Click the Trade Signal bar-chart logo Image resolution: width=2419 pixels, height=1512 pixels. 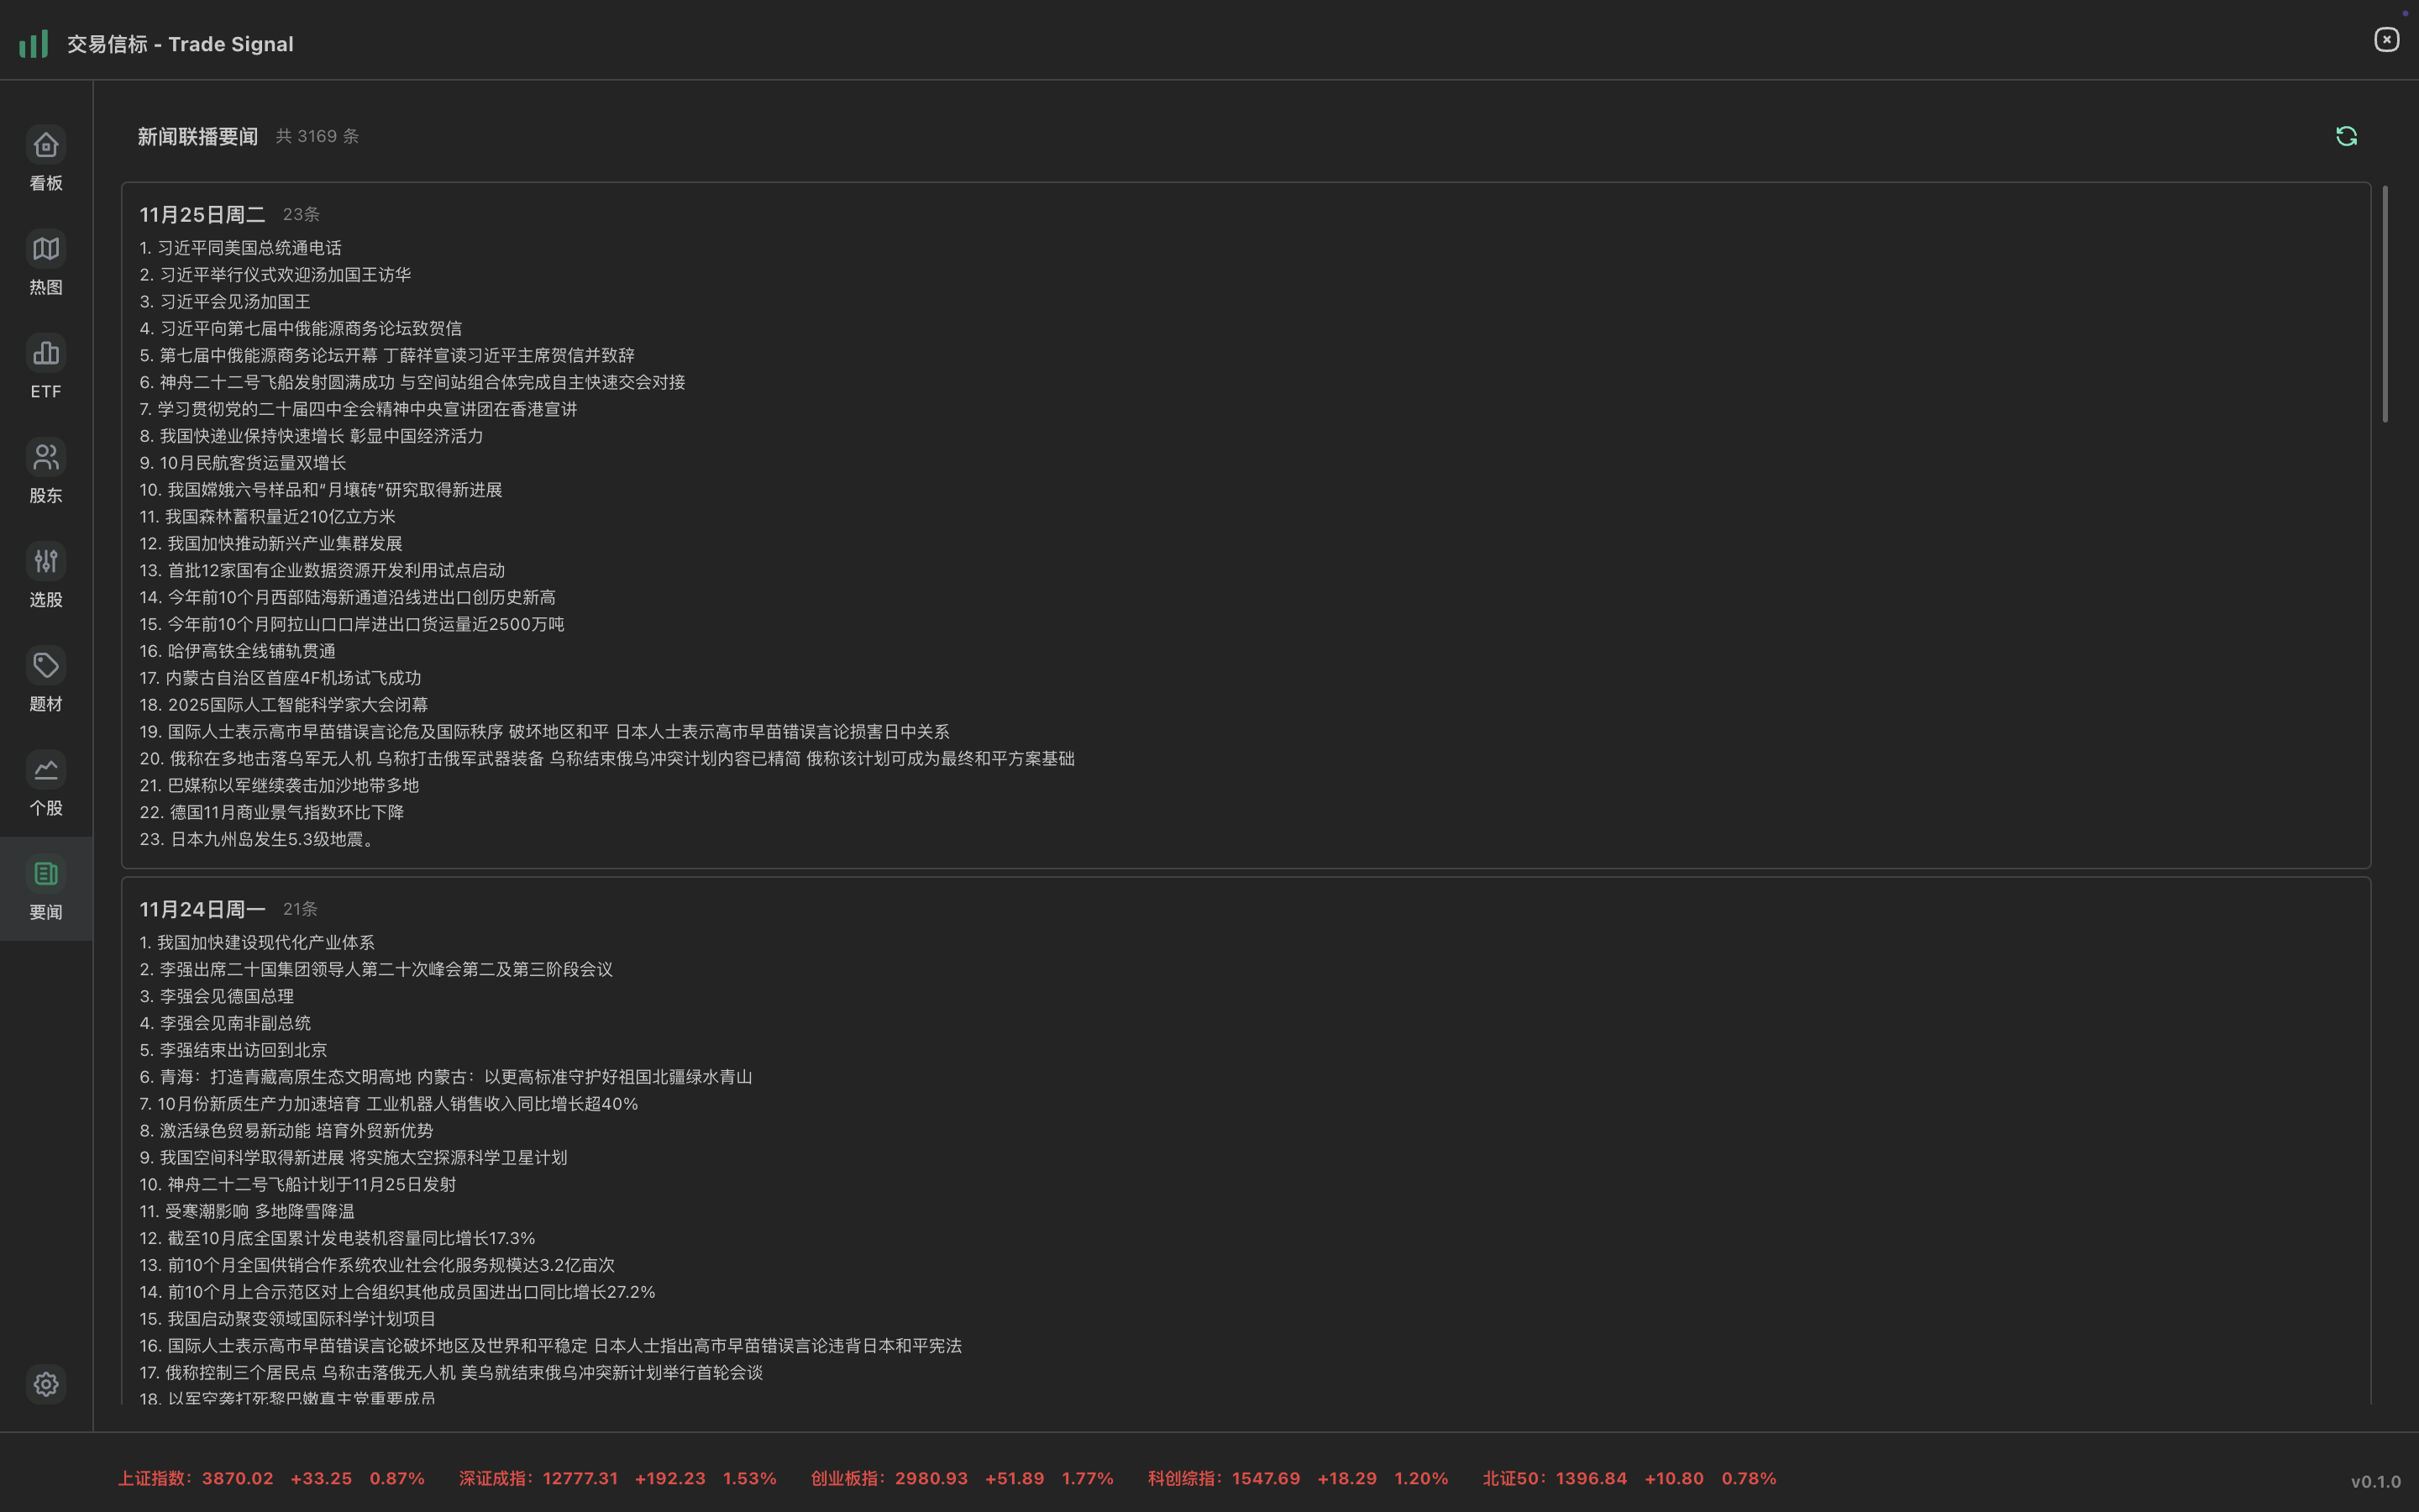(34, 44)
